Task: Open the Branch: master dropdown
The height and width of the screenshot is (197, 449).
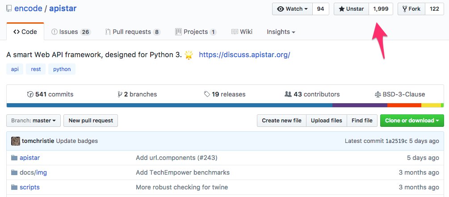Action: click(x=34, y=121)
